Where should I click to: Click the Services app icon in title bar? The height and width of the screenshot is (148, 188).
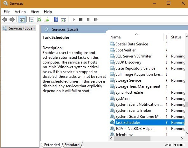5,3
